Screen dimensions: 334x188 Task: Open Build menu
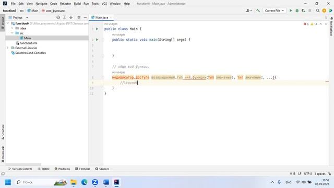pos(77,4)
